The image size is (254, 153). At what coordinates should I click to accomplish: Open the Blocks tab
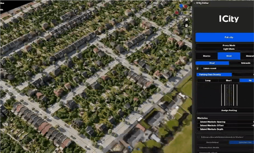click(x=206, y=56)
